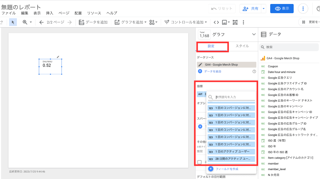Click the AUT metric chip
The height and width of the screenshot is (179, 320).
coord(200,94)
